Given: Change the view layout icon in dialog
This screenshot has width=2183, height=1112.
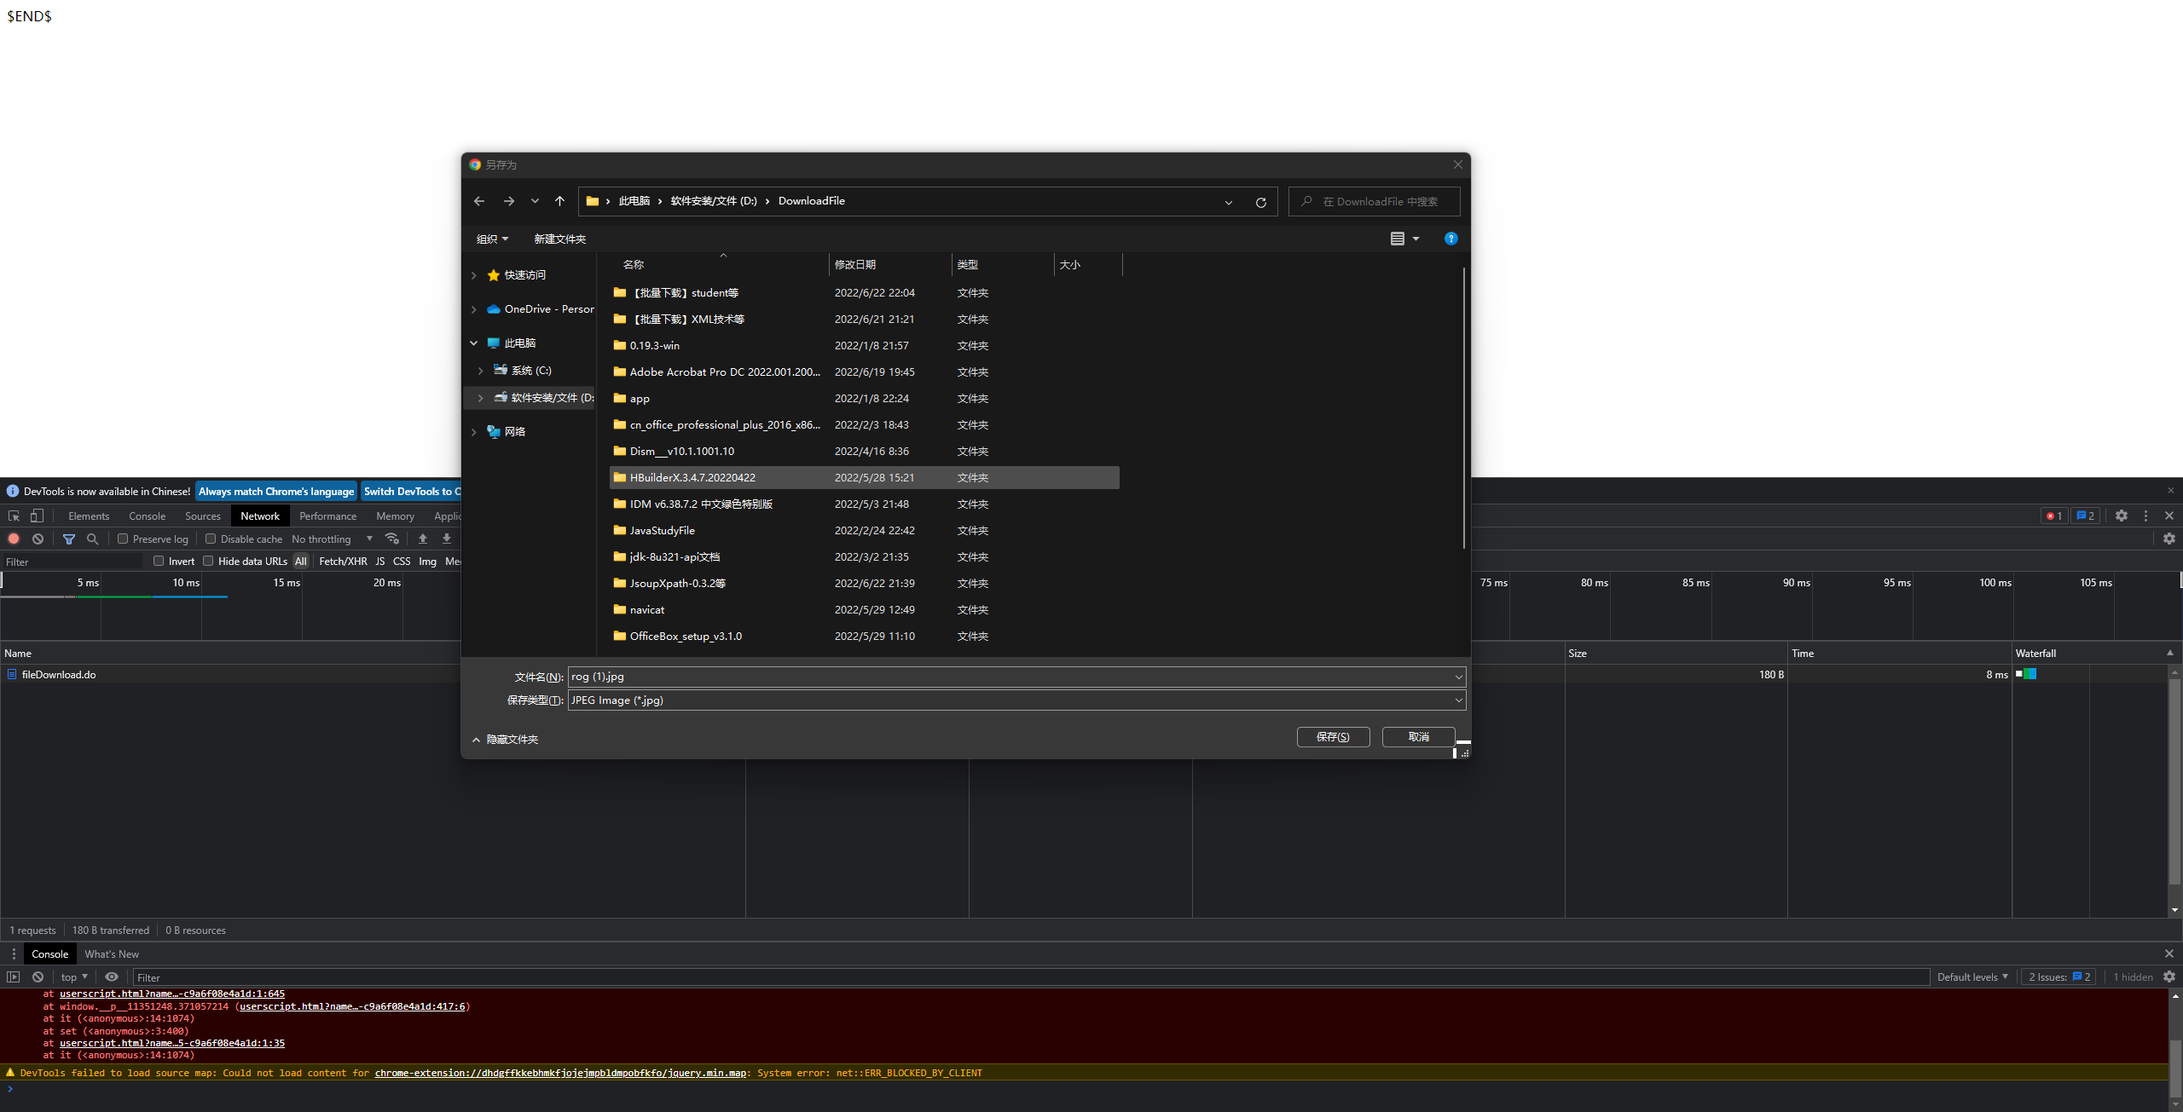Looking at the screenshot, I should coord(1398,239).
